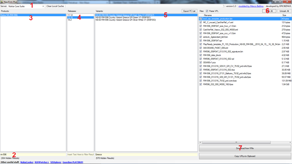292x164 pixels.
Task: Click the loading spinner icon beside version 1.3
Action: [x=223, y=6]
